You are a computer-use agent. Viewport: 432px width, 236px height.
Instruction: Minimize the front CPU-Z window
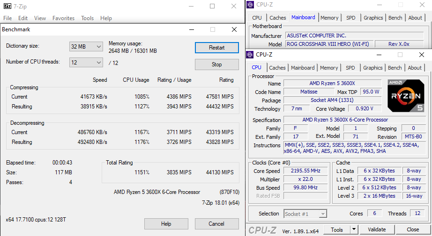click(x=379, y=55)
